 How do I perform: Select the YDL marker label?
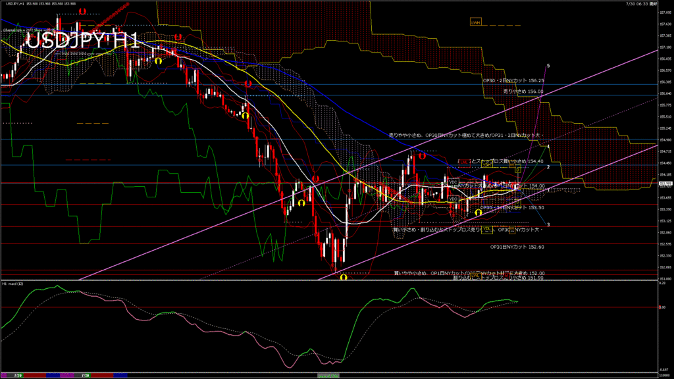click(x=488, y=230)
